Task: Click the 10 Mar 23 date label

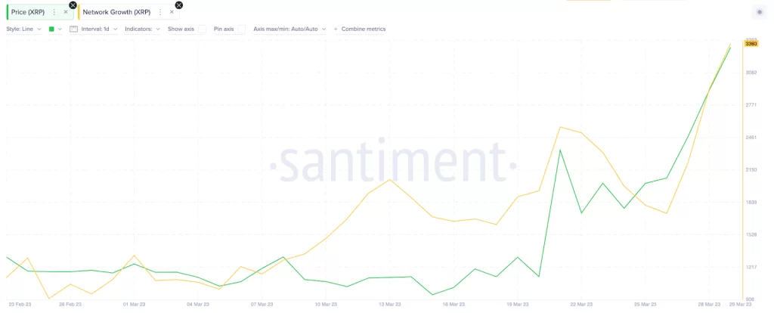Action: (325, 305)
